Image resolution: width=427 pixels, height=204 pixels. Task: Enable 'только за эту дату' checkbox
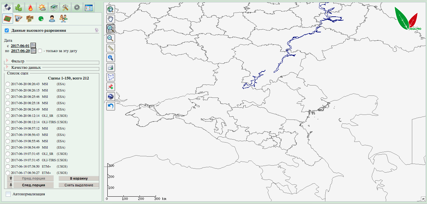coord(40,51)
